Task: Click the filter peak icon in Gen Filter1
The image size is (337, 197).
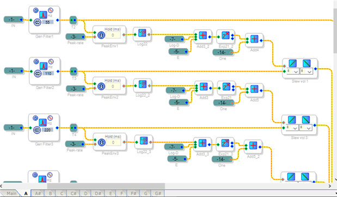Action: pyautogui.click(x=43, y=14)
